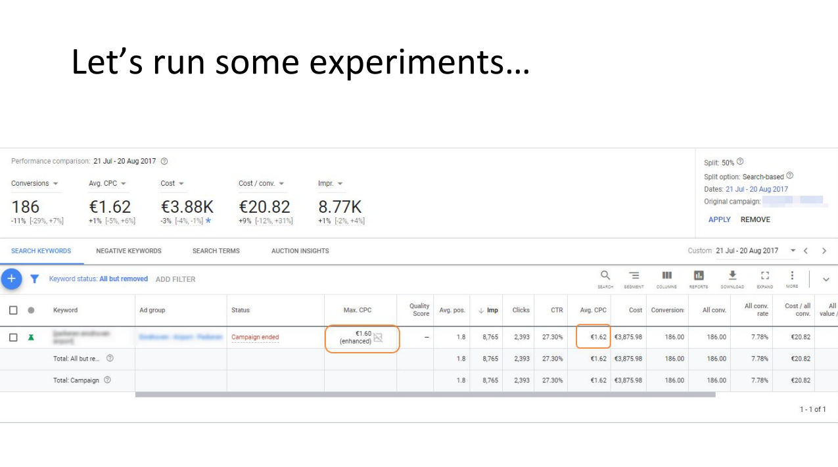Expand the table to full screen

tap(764, 279)
